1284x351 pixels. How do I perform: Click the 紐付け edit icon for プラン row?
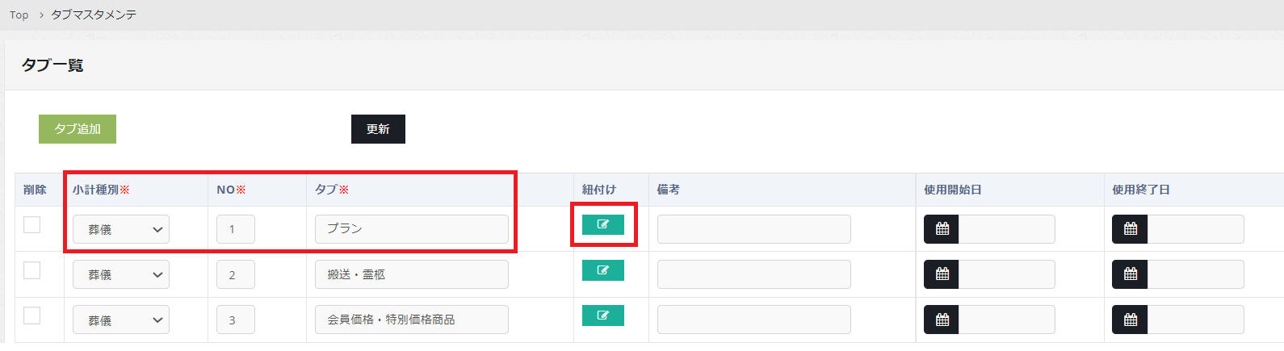click(602, 224)
